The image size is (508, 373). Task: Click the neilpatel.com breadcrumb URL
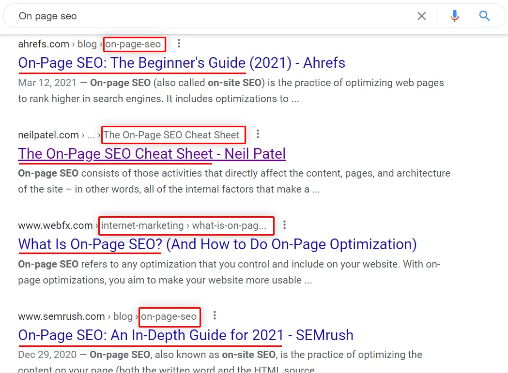[48, 135]
